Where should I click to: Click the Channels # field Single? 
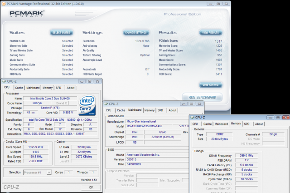click(273, 134)
